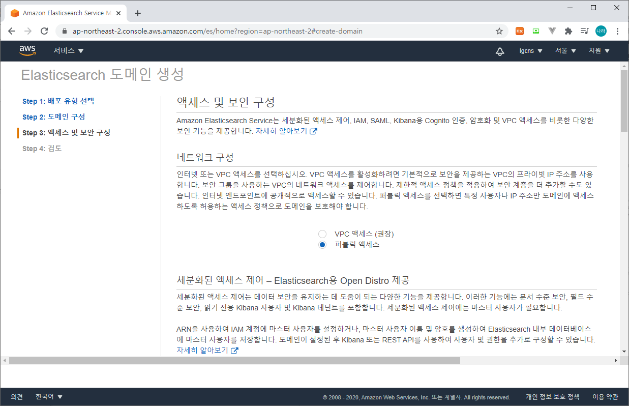Screen dimensions: 629x406
Task: Bookmark this page with star icon
Action: point(499,31)
